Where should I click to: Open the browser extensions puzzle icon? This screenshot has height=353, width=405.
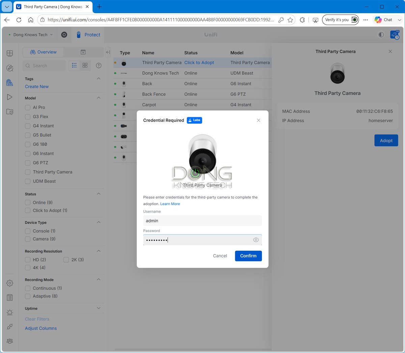302,20
